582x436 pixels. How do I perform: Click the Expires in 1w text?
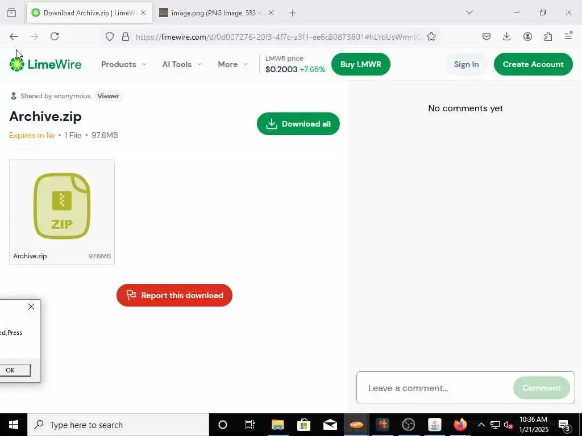(32, 135)
